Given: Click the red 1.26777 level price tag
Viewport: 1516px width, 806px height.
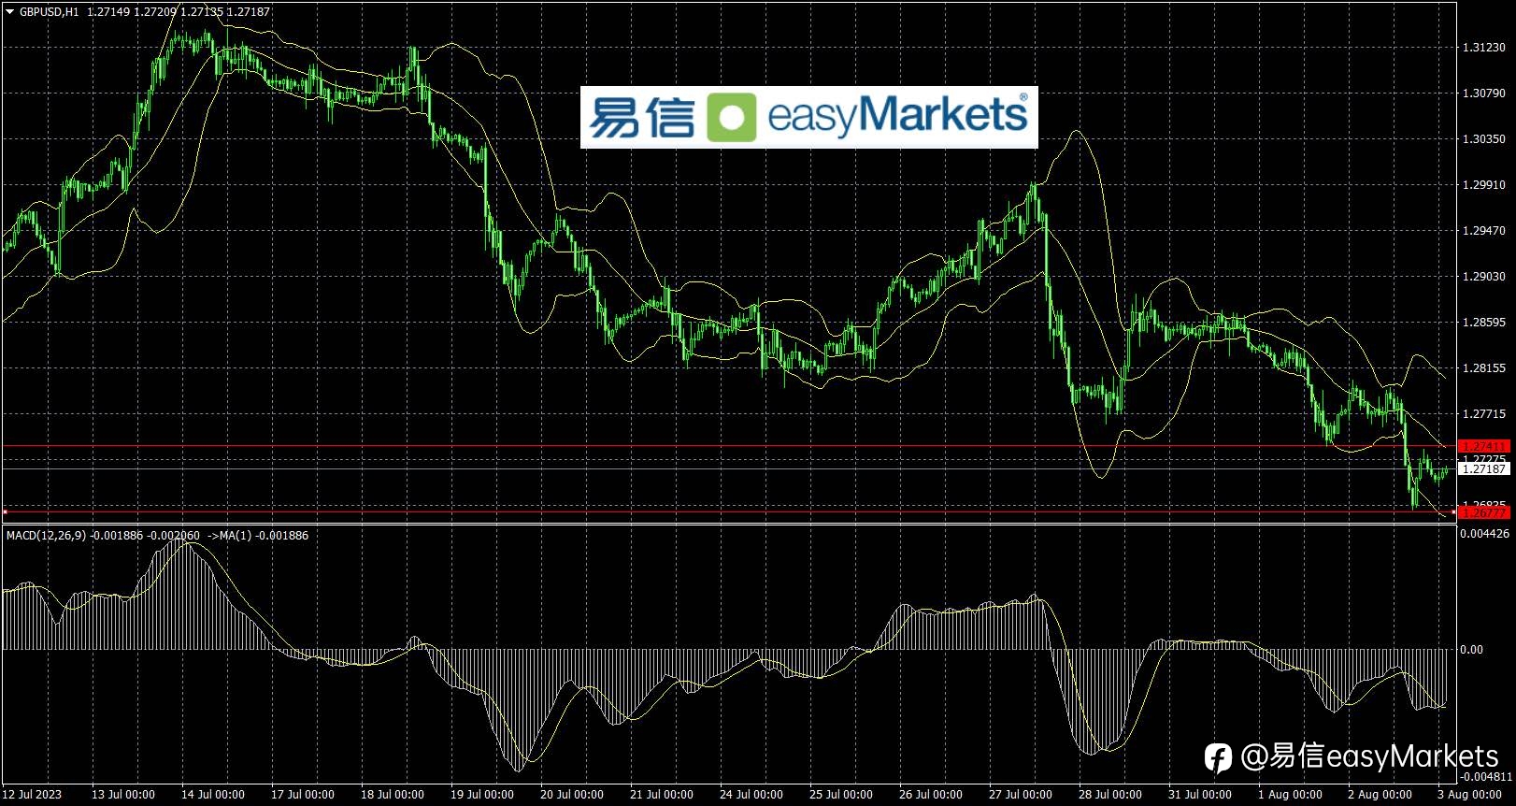Looking at the screenshot, I should [1484, 512].
